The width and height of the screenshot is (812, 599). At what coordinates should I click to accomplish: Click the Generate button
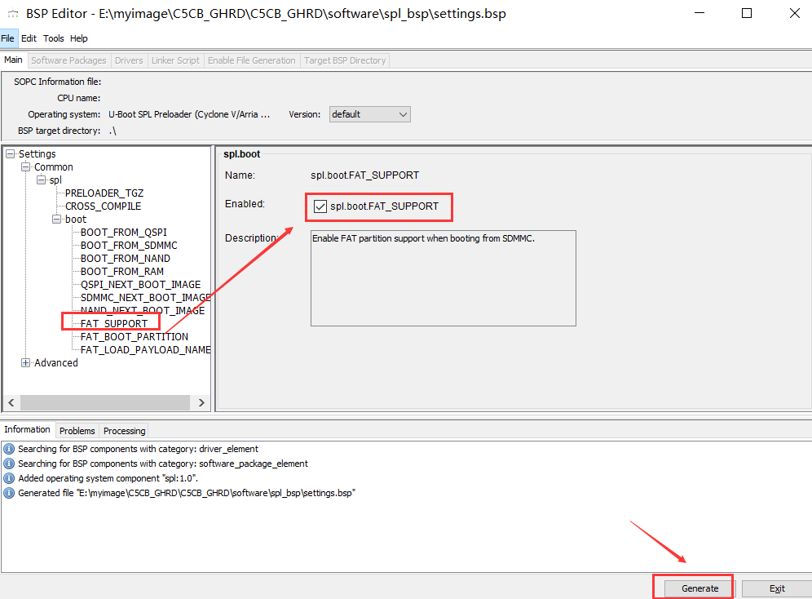point(699,588)
